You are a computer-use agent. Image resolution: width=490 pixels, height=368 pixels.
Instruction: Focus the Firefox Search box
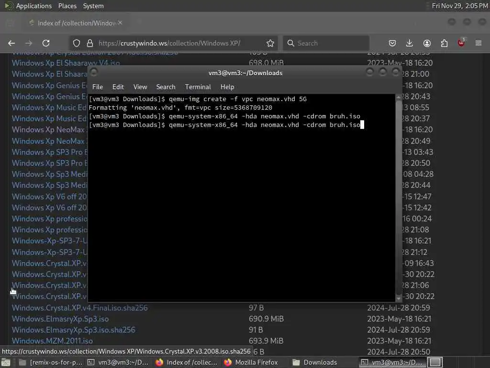point(326,43)
